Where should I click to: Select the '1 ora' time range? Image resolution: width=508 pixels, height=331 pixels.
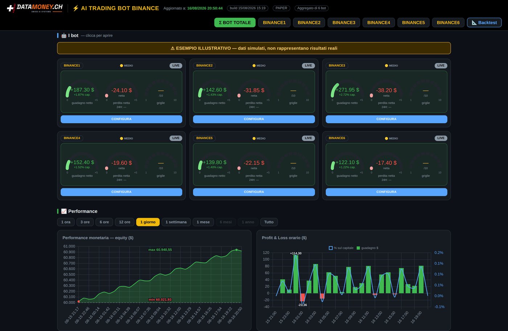[66, 222]
